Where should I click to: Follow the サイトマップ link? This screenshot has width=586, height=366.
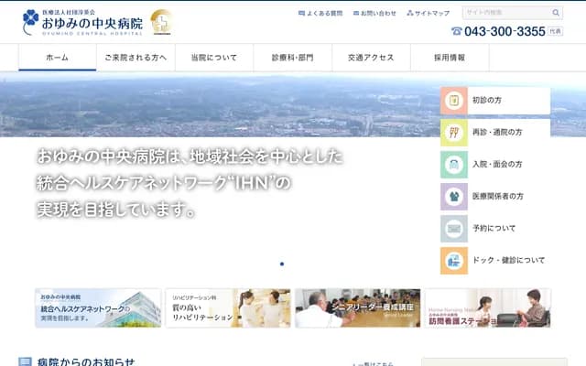point(432,14)
